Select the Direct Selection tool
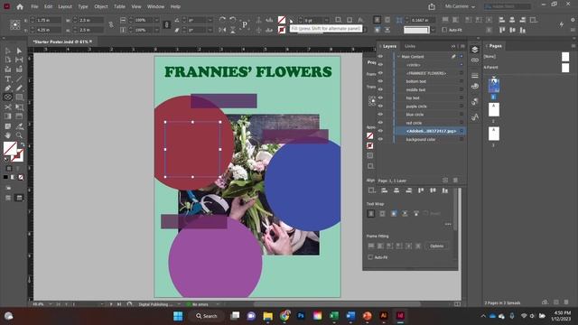 tap(19, 51)
